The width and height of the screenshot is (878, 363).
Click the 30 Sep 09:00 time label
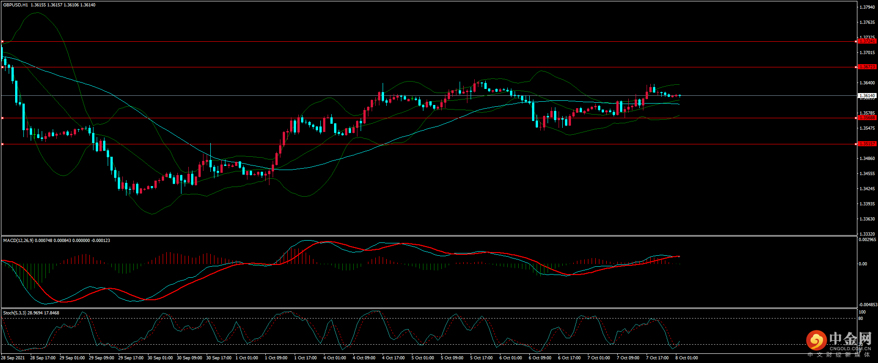[190, 358]
